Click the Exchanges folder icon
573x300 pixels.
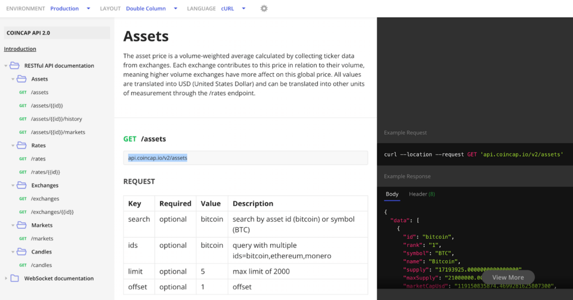22,185
